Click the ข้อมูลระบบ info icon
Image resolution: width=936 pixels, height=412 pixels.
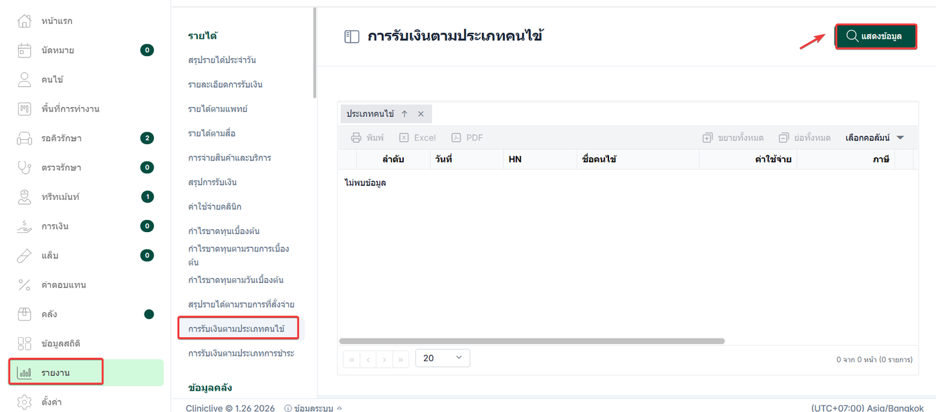click(x=288, y=408)
